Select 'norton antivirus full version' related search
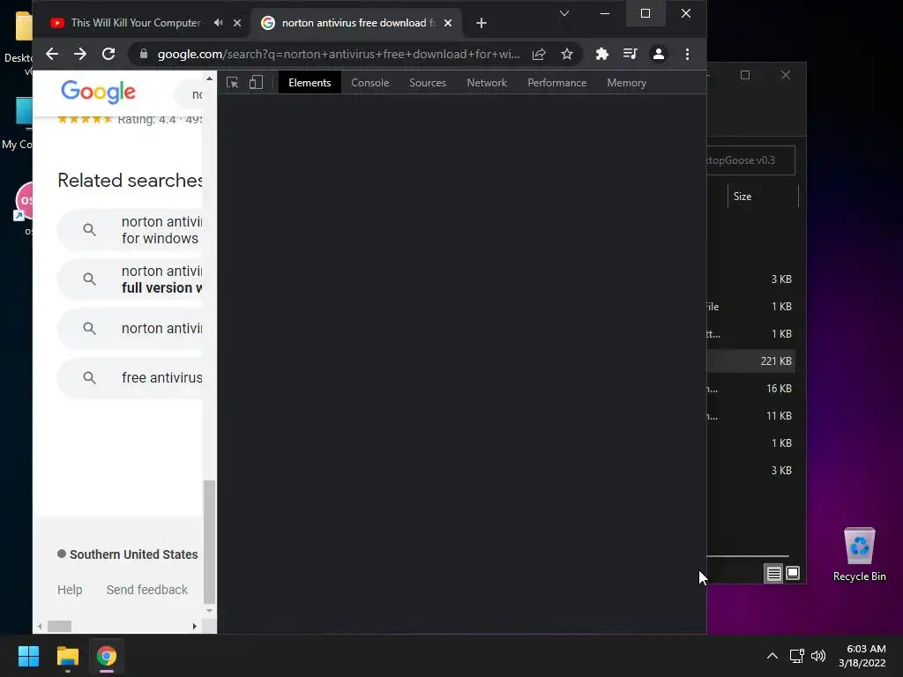Screen dimensions: 903x677 tap(131, 279)
